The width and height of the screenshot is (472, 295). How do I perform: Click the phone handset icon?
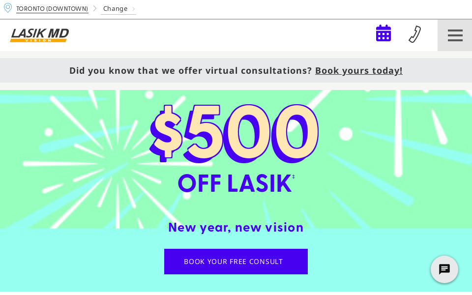[x=415, y=34]
